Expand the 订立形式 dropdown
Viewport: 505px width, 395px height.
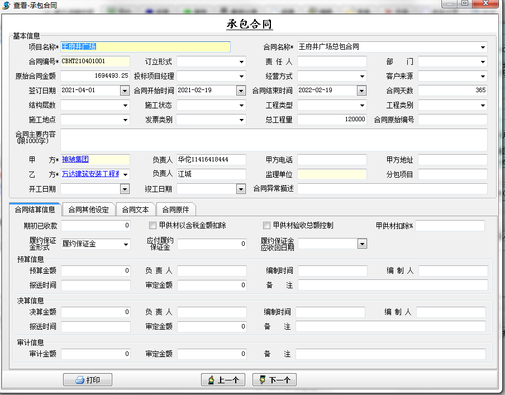point(241,61)
